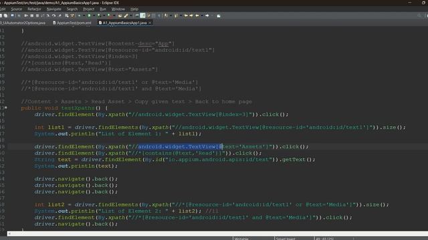The width and height of the screenshot is (428, 240).
Task: Open the Navigate menu
Action: 53,9
